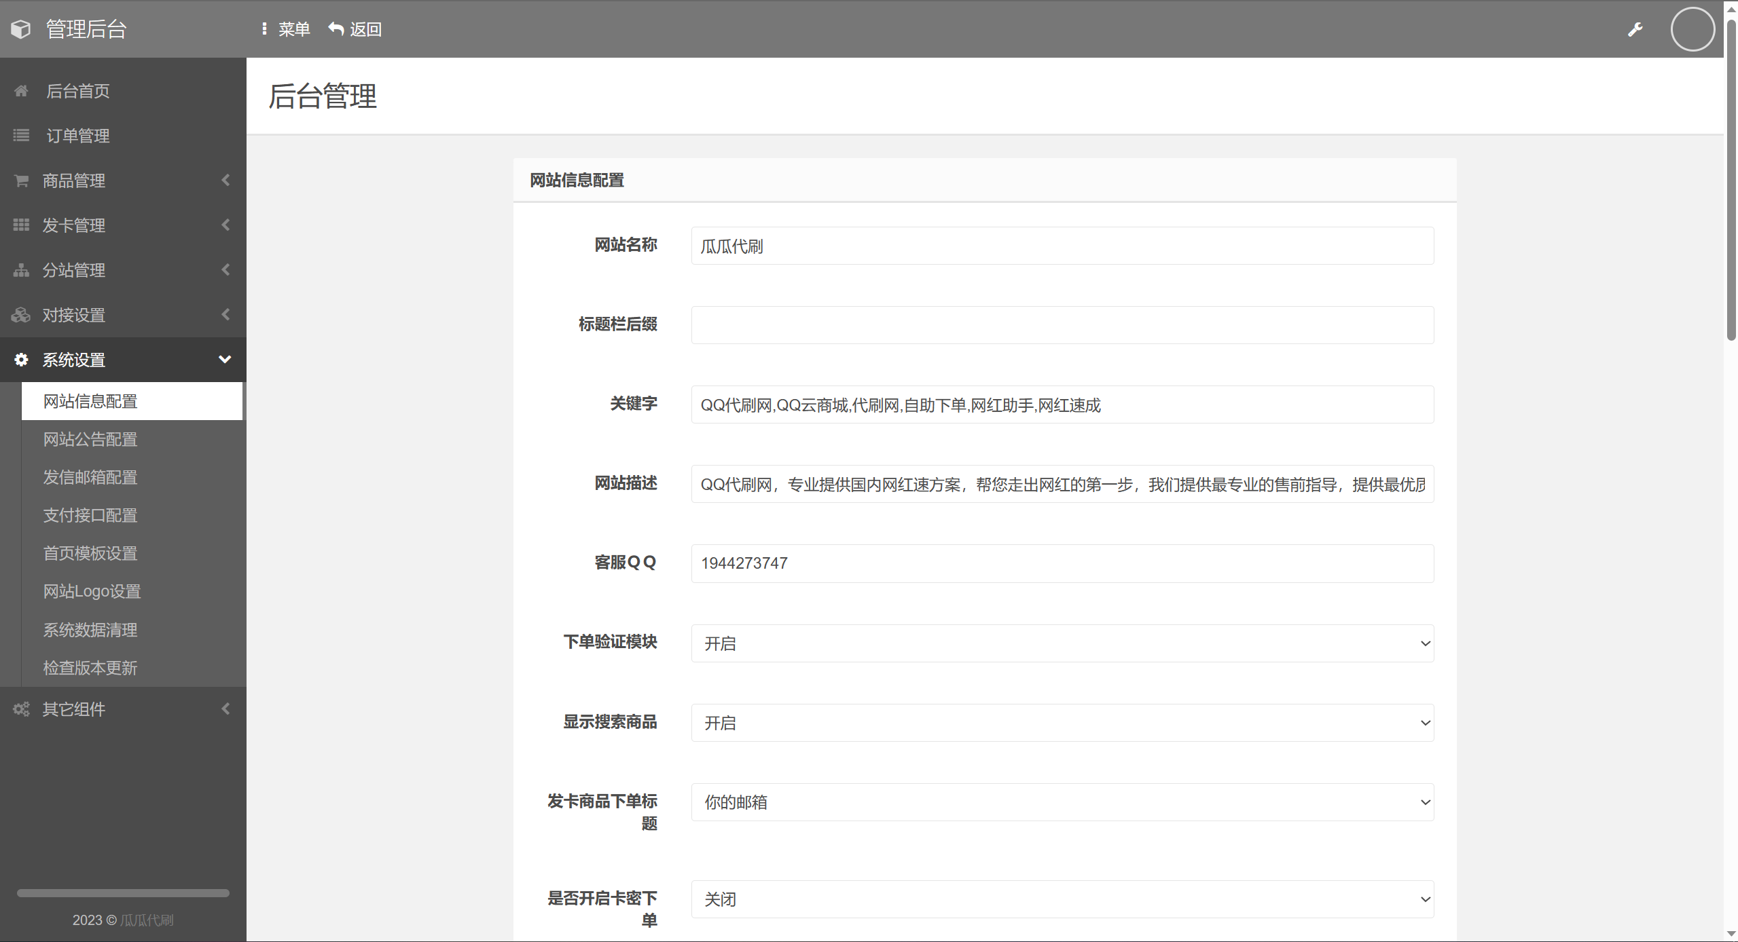
Task: Click the gear icon for 系统设置
Action: click(21, 360)
